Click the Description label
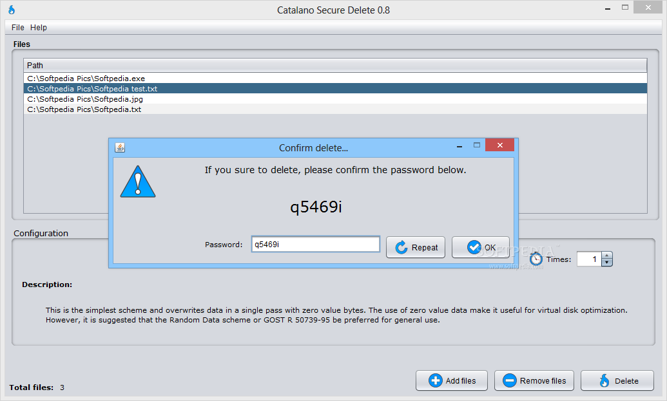 coord(47,284)
